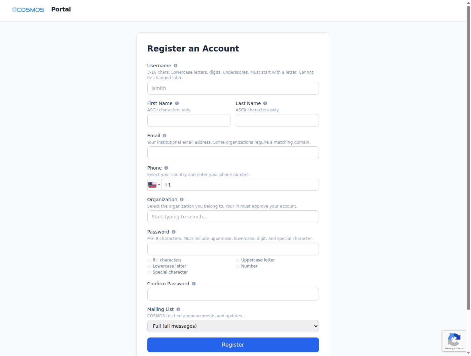Click the Organization info icon

pos(182,200)
